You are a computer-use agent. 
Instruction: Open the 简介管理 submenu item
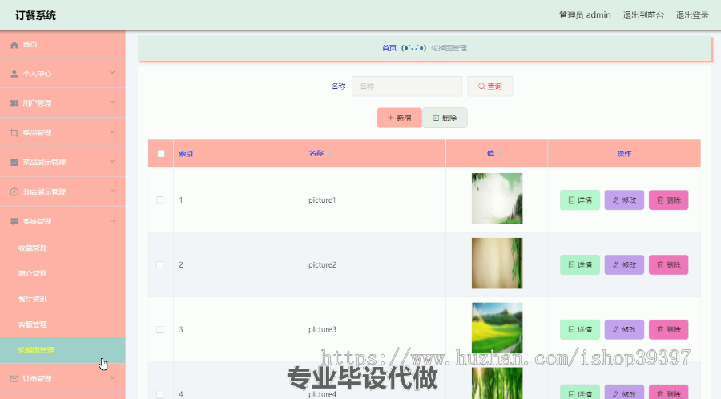click(x=62, y=273)
